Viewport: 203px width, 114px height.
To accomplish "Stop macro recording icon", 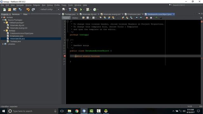I will pos(151,18).
